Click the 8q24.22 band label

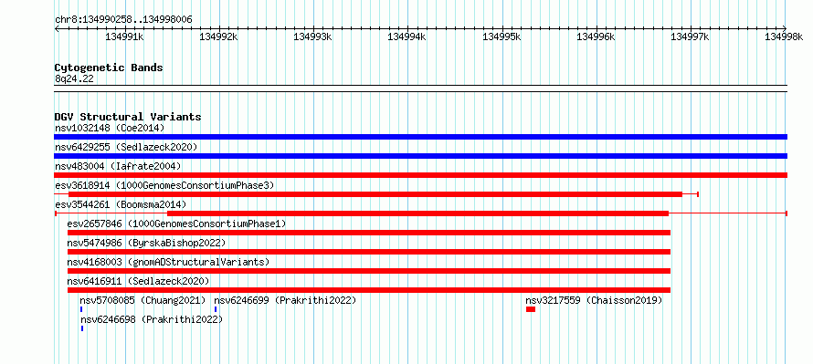tap(74, 79)
